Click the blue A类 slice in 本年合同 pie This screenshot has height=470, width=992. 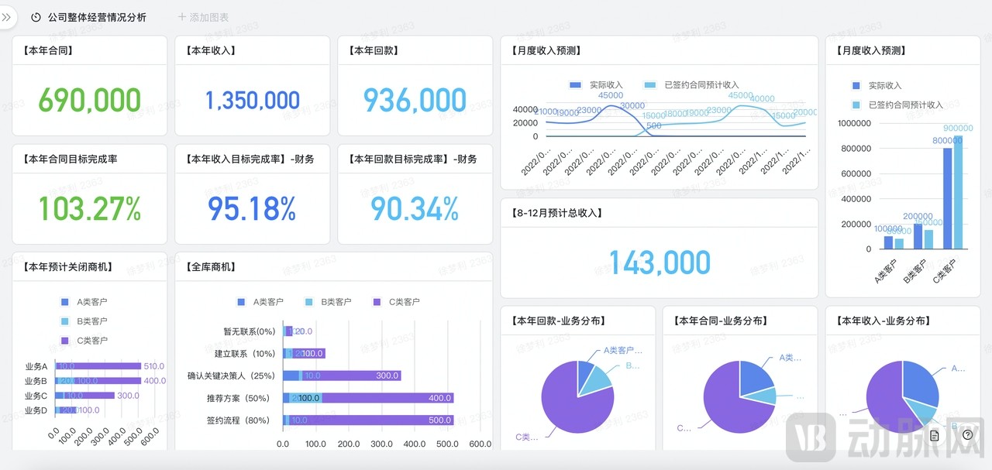tap(756, 376)
